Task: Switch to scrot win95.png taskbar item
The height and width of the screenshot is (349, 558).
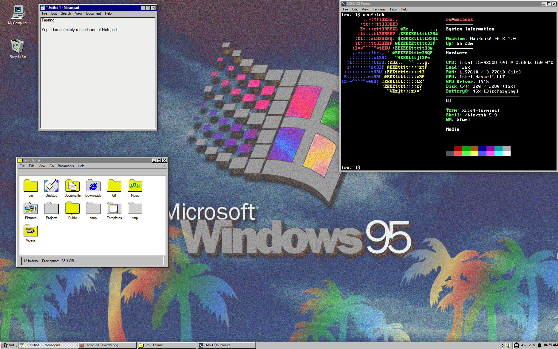Action: tap(107, 345)
